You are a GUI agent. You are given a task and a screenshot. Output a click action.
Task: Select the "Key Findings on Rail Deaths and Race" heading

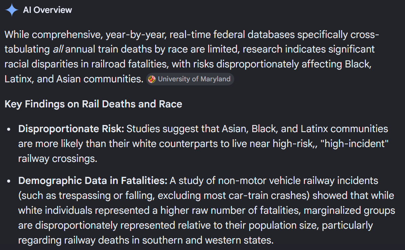click(93, 104)
